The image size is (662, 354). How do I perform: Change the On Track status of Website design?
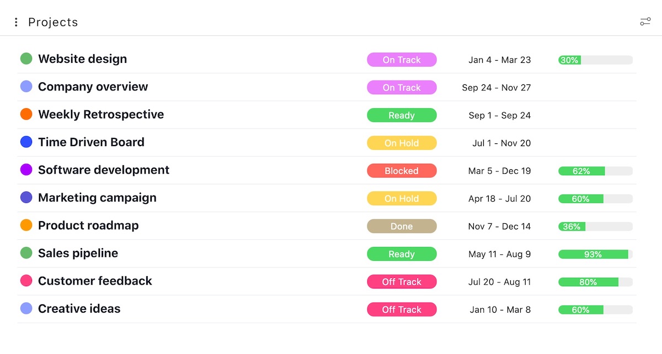tap(402, 60)
